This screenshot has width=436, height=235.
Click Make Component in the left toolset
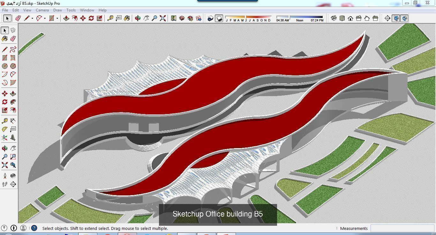point(13,30)
